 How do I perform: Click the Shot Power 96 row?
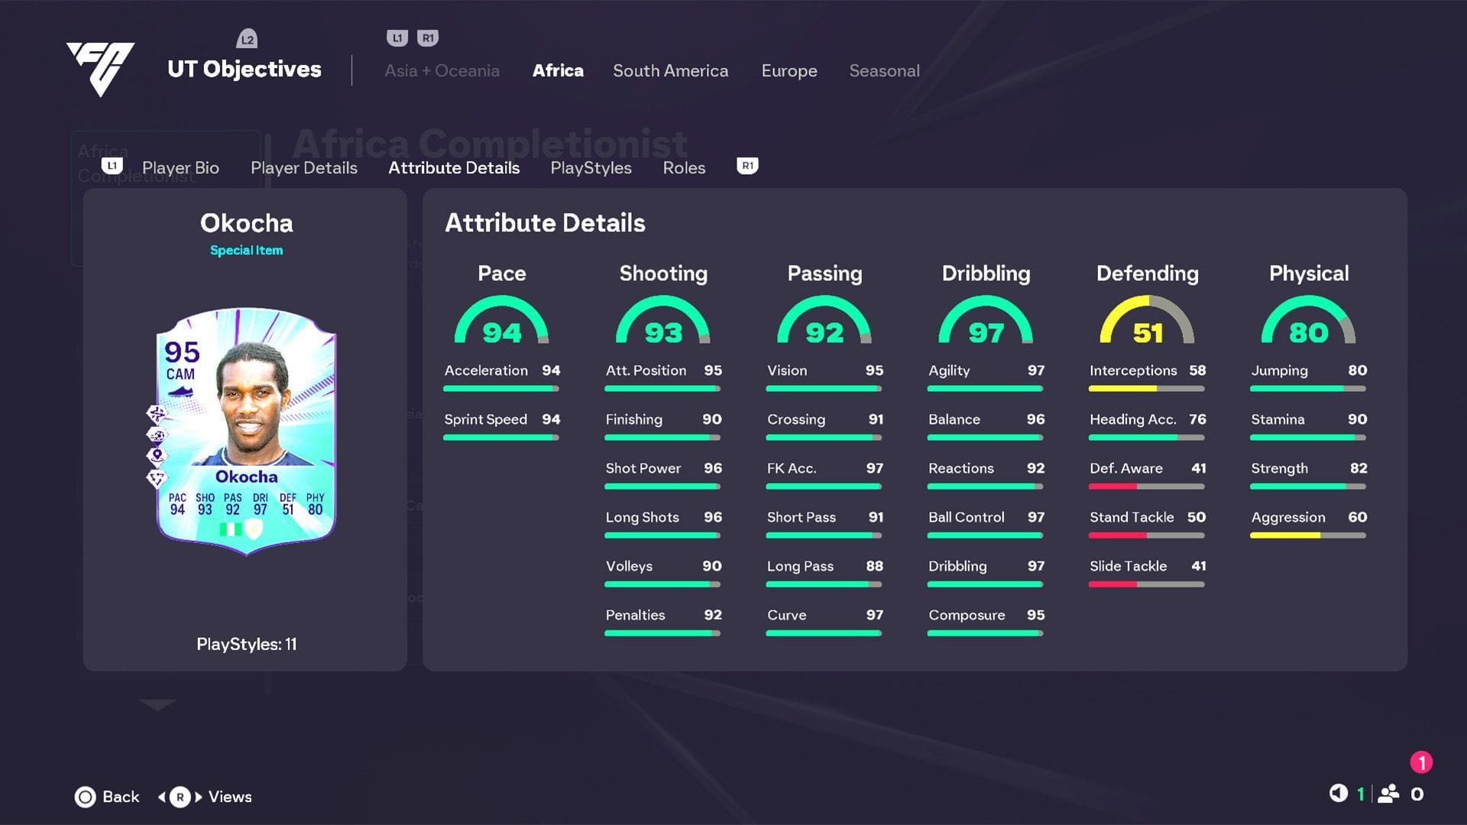click(x=663, y=475)
